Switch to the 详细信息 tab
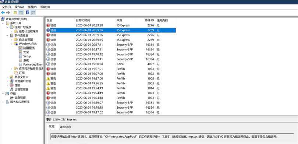This screenshot has width=298, height=144. [65, 127]
